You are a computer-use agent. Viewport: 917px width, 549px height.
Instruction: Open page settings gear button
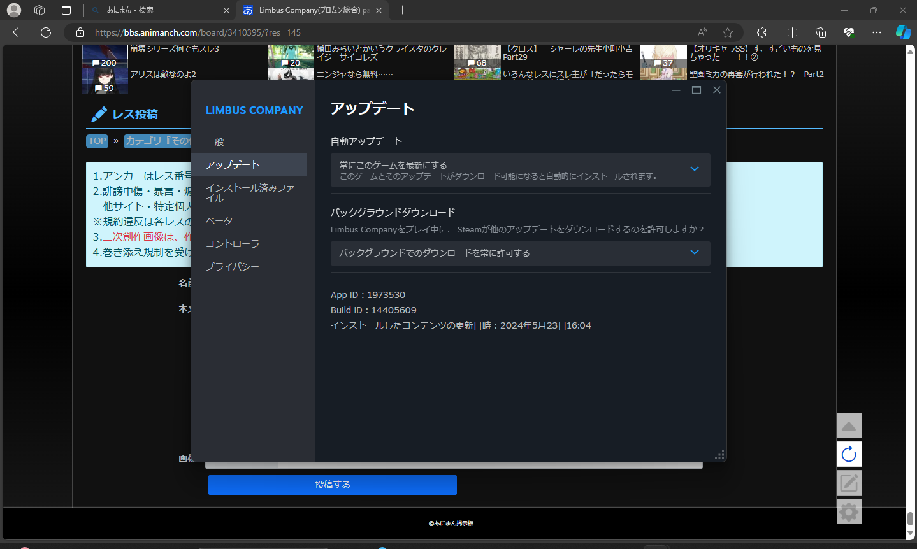click(849, 511)
